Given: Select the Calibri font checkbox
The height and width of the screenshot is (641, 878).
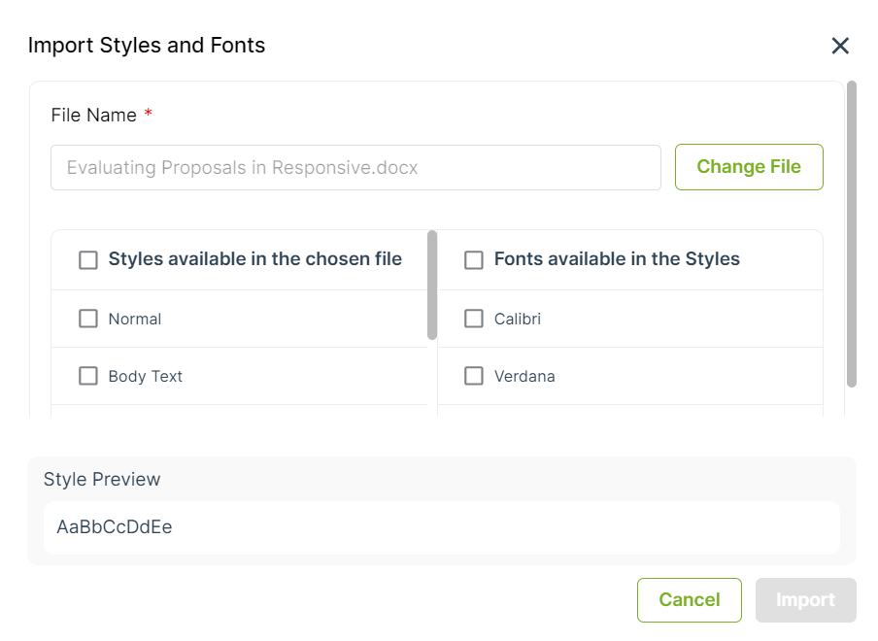Looking at the screenshot, I should click(x=474, y=319).
